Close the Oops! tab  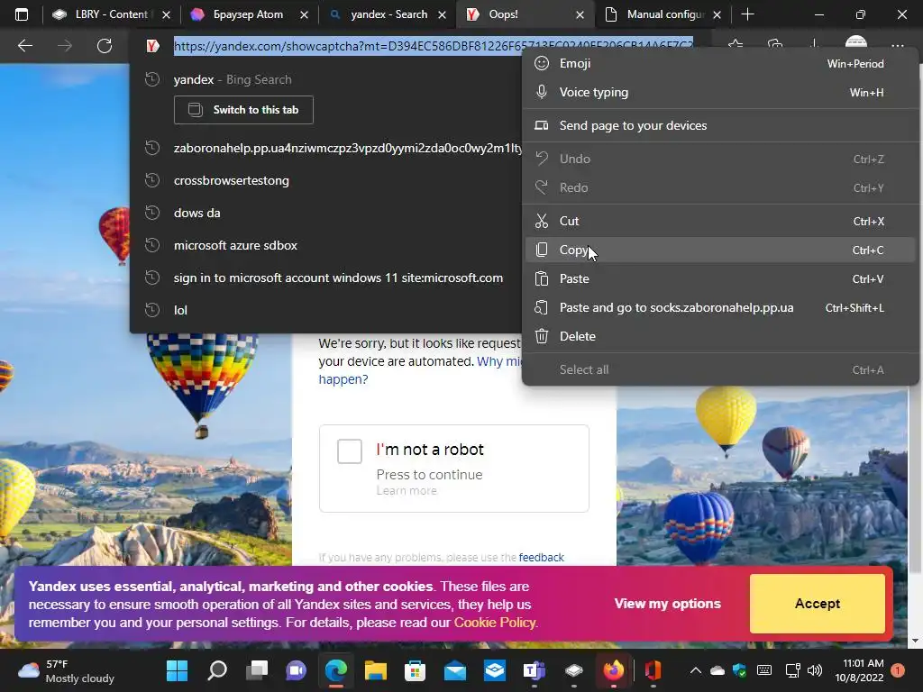pos(580,15)
